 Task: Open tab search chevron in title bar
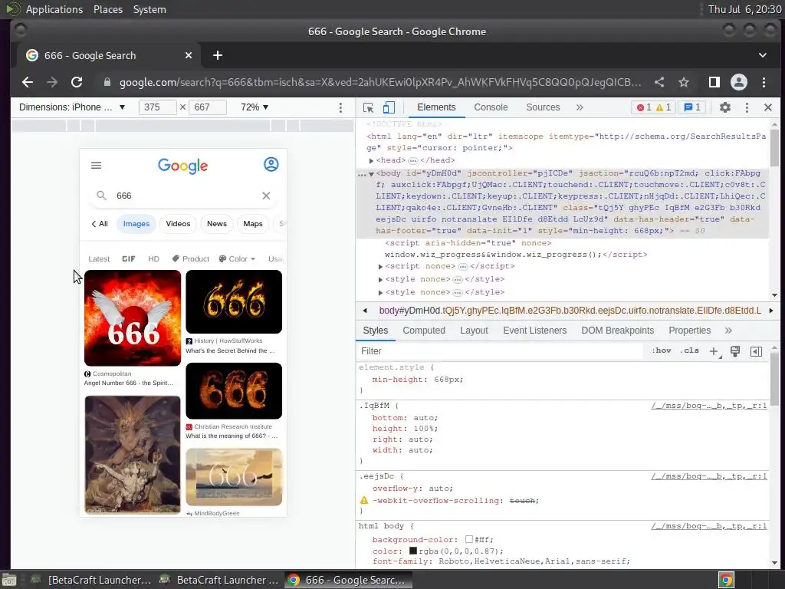763,55
